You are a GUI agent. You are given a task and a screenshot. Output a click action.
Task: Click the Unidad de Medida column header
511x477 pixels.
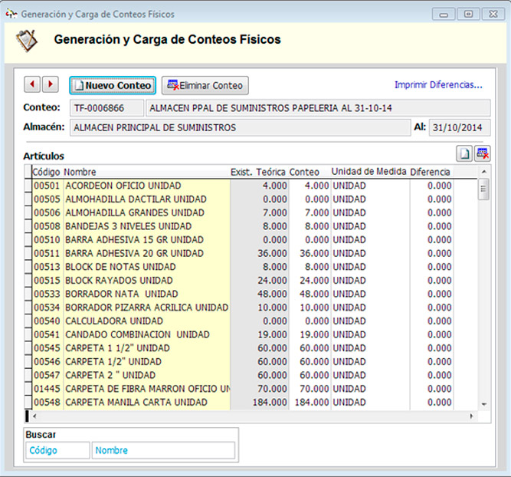tap(368, 172)
